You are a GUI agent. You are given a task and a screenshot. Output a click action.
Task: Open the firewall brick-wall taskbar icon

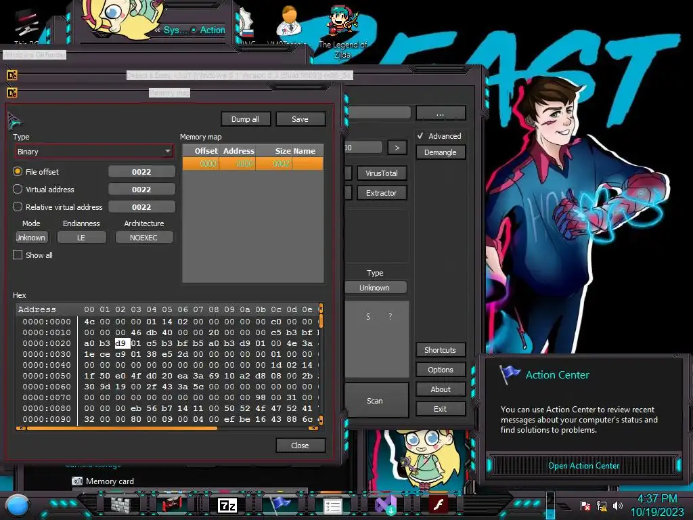[x=120, y=505]
